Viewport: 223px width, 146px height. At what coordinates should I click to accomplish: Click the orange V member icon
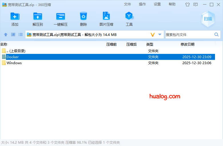(153, 35)
